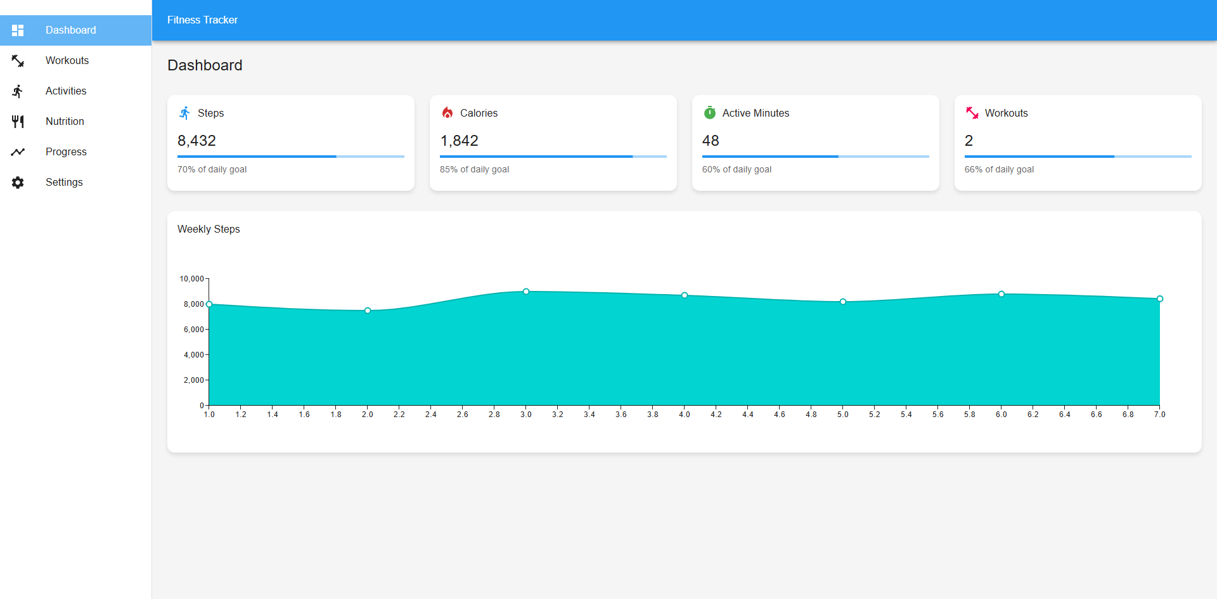1217x599 pixels.
Task: Select the Fitness Tracker header title
Action: tap(202, 20)
